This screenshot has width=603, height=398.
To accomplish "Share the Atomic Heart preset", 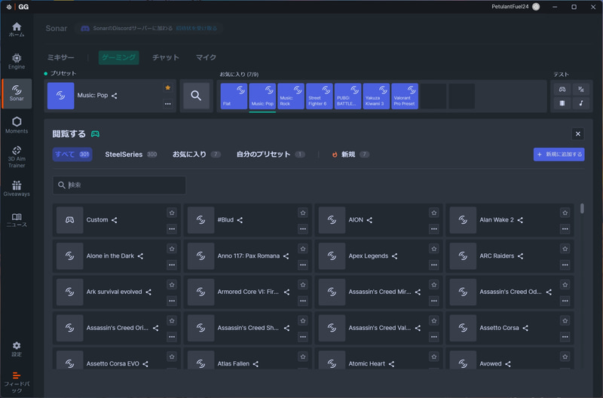I will tap(391, 364).
